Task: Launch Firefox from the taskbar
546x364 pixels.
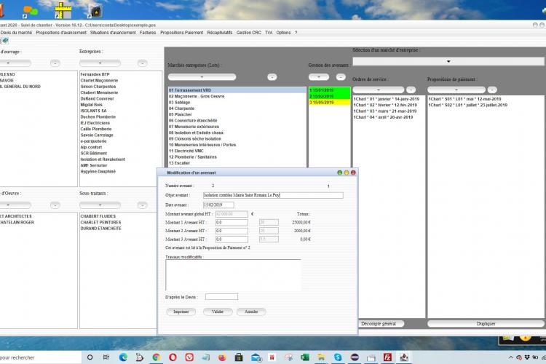Action: [222, 357]
